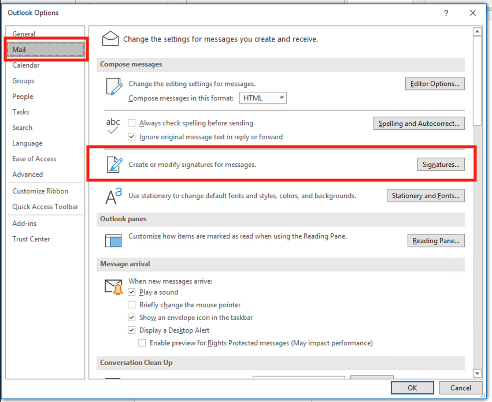Open Spelling and Autocorrect settings
The width and height of the screenshot is (492, 402).
pyautogui.click(x=419, y=124)
